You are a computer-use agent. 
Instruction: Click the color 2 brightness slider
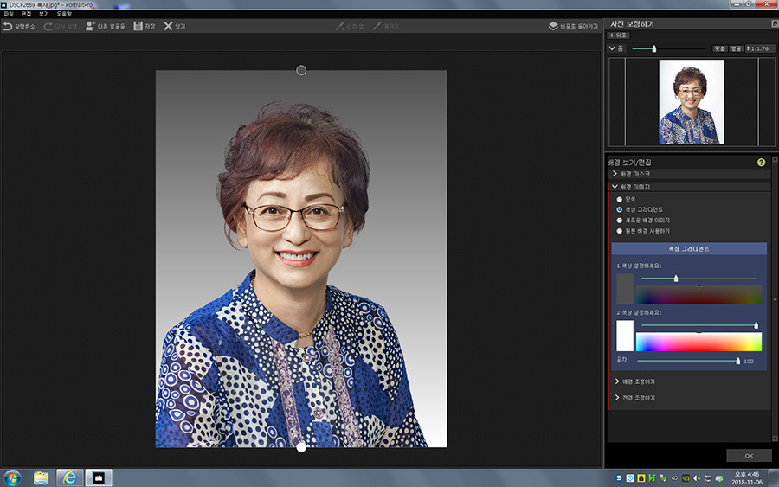tap(699, 325)
